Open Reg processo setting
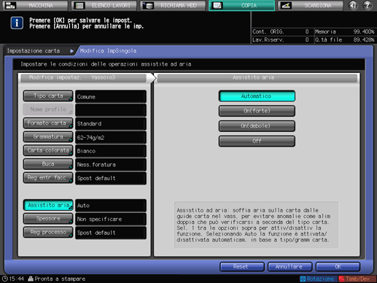Viewport: 377px width, 283px height. point(48,233)
